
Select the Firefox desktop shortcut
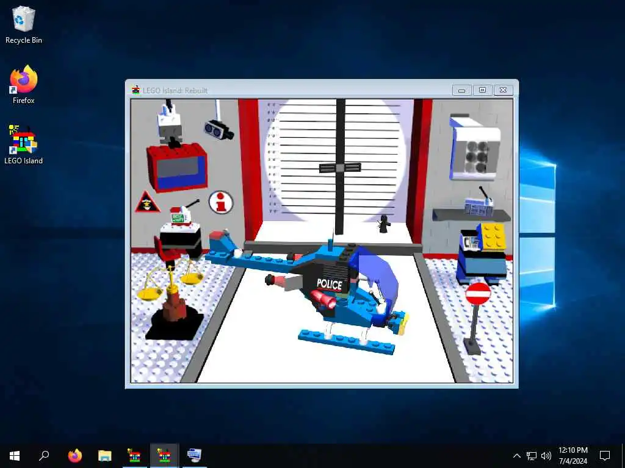[24, 85]
